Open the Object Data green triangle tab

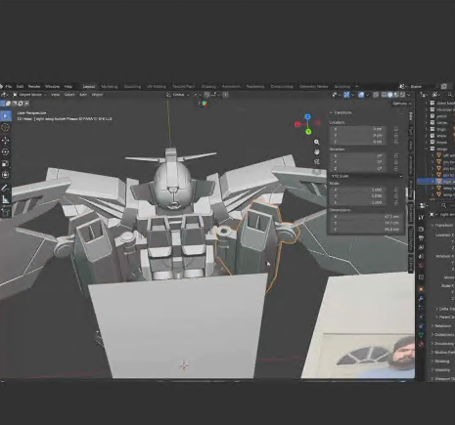[x=421, y=334]
